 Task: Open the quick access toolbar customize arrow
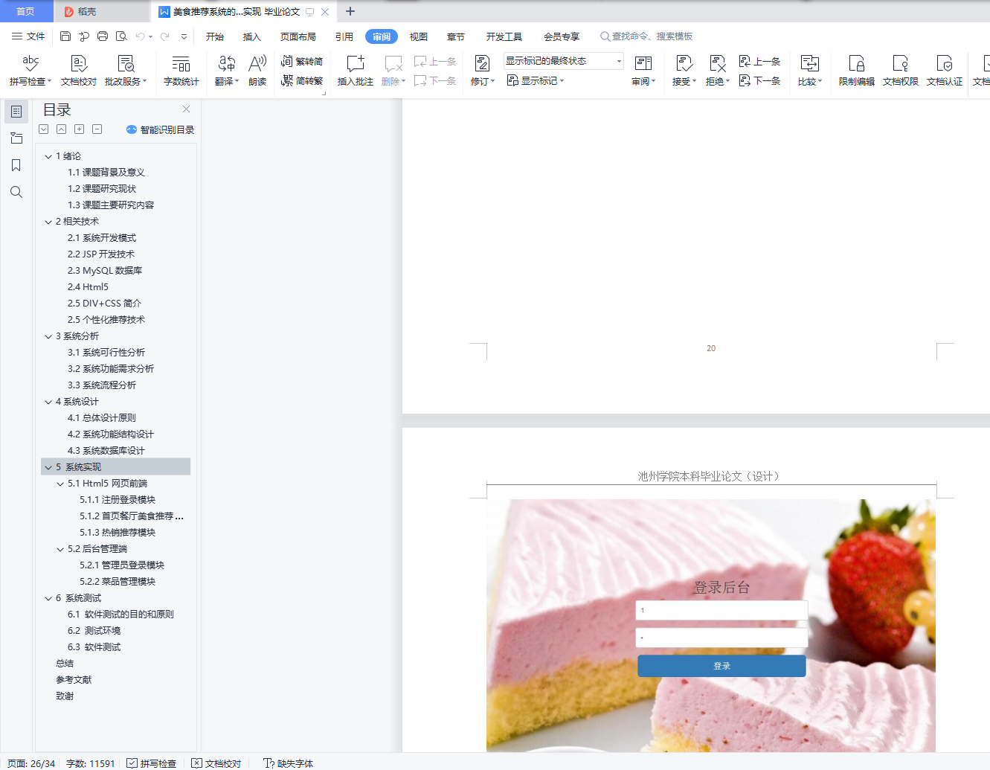[184, 36]
